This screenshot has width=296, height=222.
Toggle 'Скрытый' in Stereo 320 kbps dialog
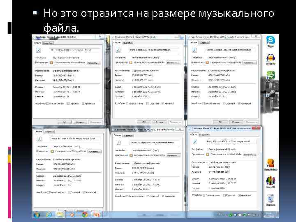(148, 197)
